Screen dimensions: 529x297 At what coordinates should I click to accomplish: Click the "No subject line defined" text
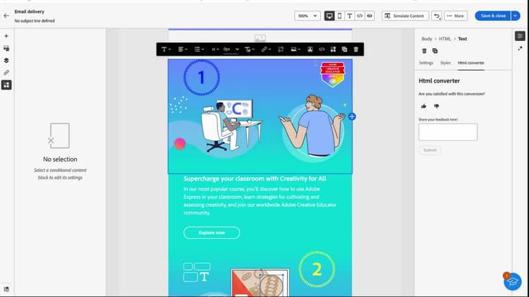coord(35,21)
